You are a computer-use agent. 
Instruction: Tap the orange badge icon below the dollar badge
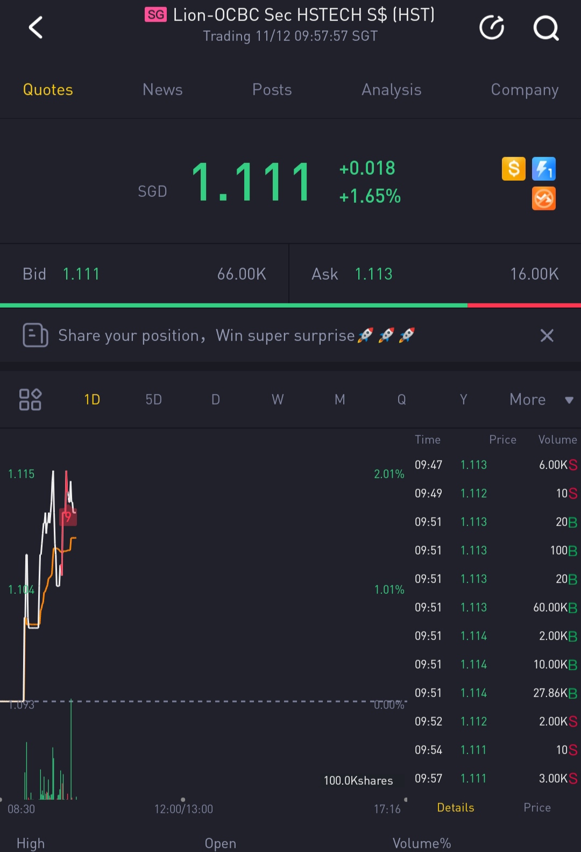click(544, 198)
